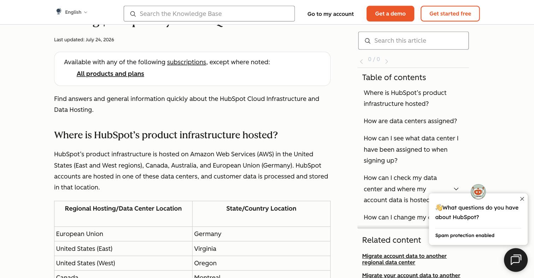Click the Knowledge Base search magnifier icon
This screenshot has height=278, width=534.
pos(133,14)
